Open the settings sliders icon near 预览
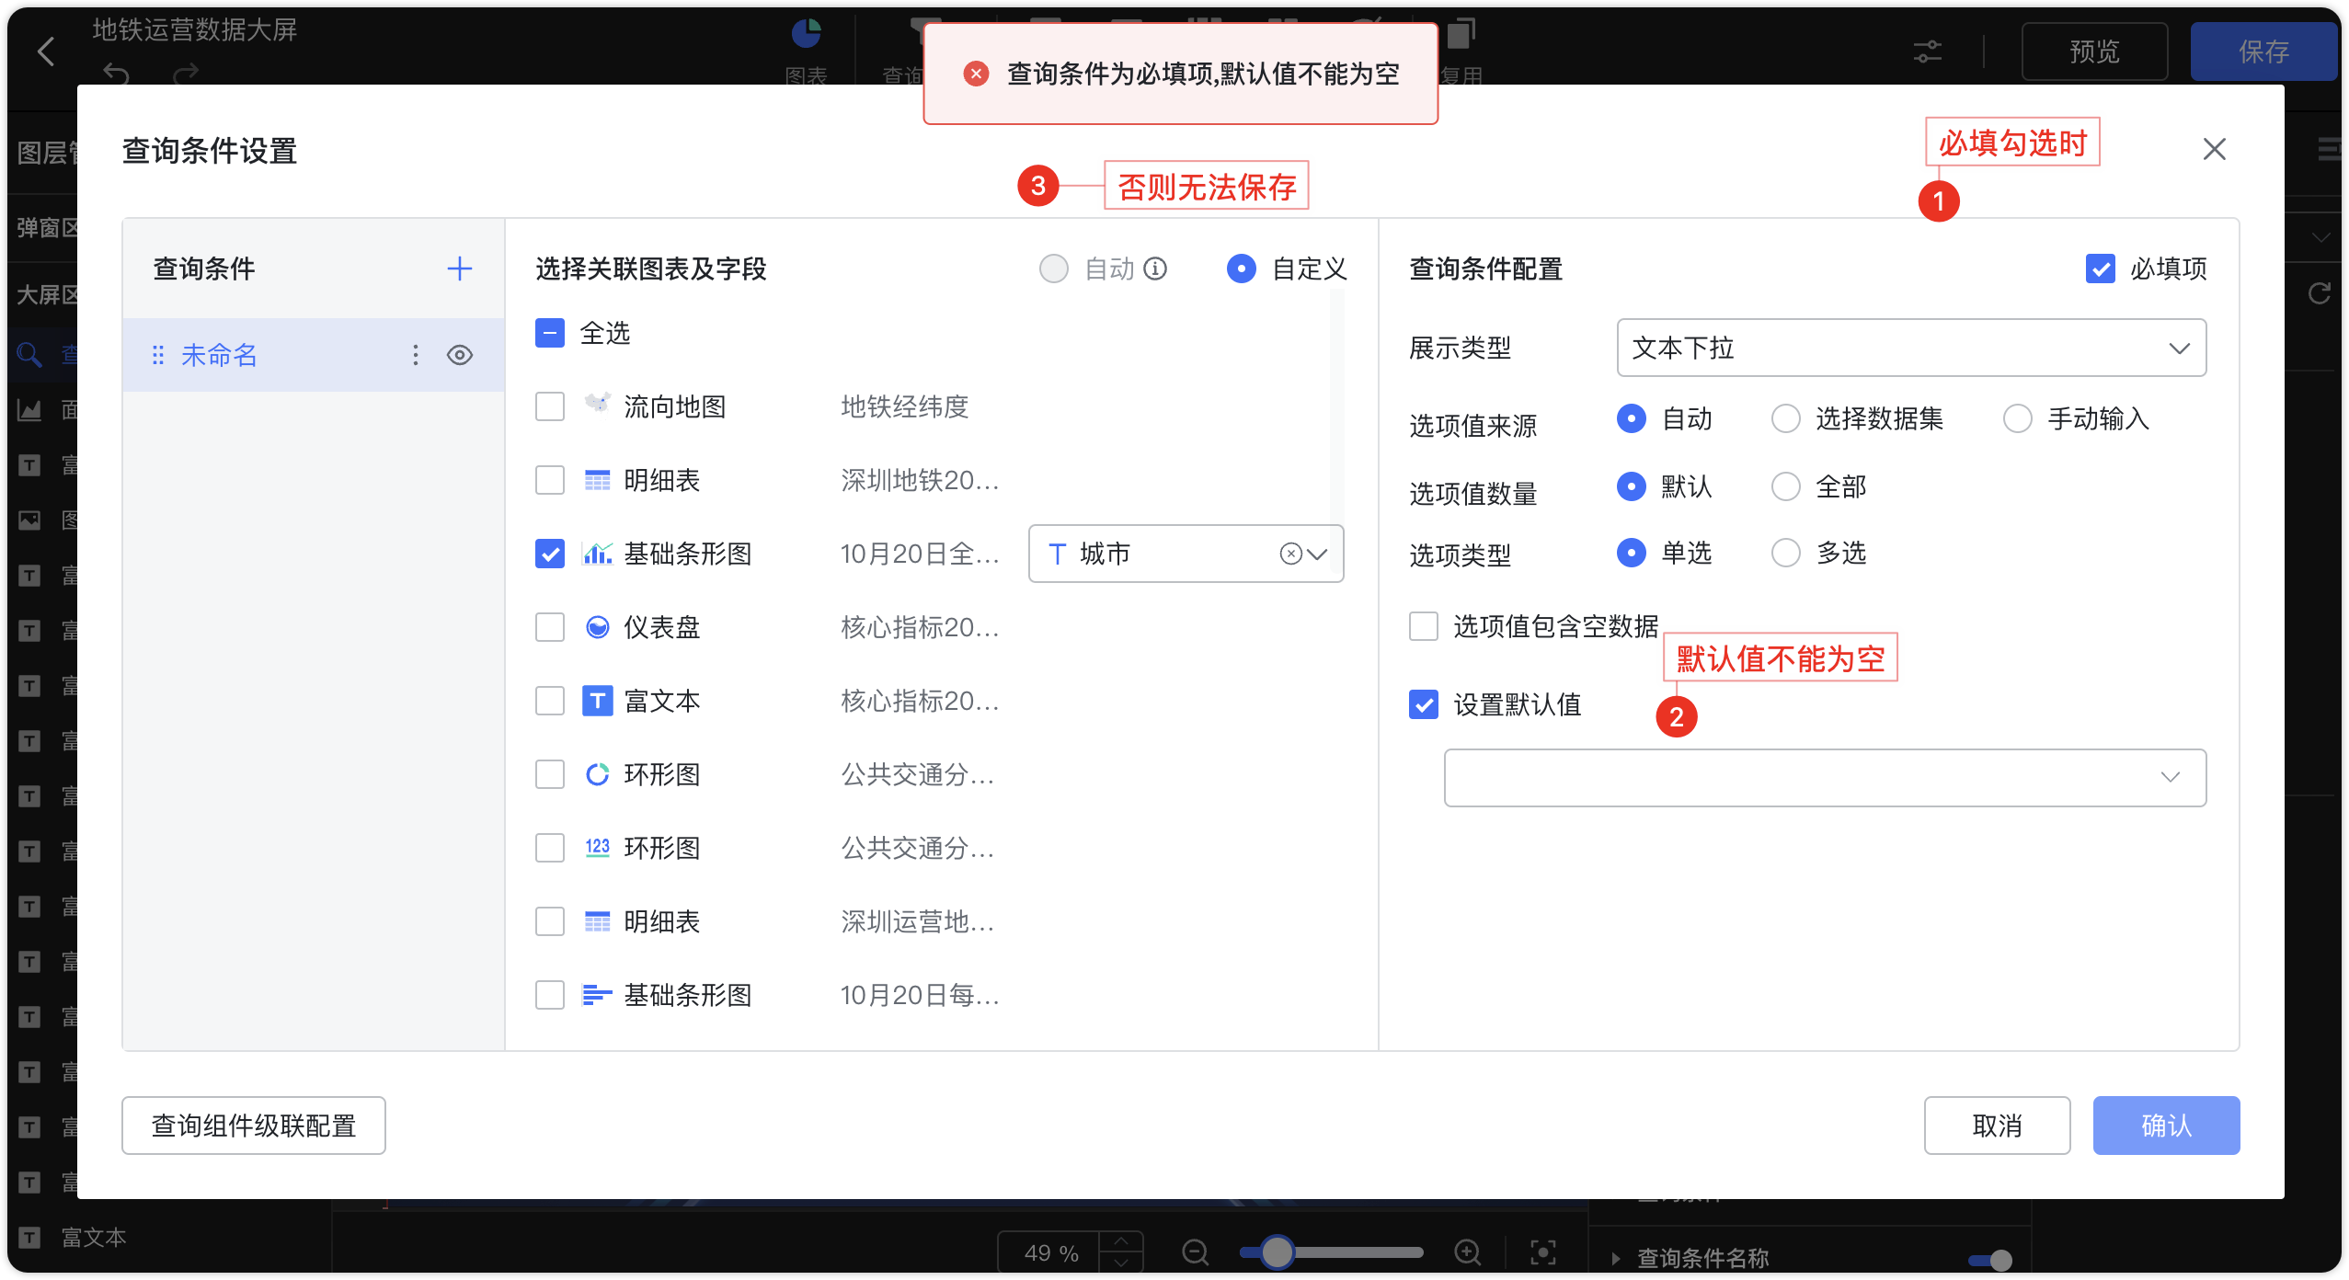Viewport: 2349px width, 1280px height. coord(1928,51)
